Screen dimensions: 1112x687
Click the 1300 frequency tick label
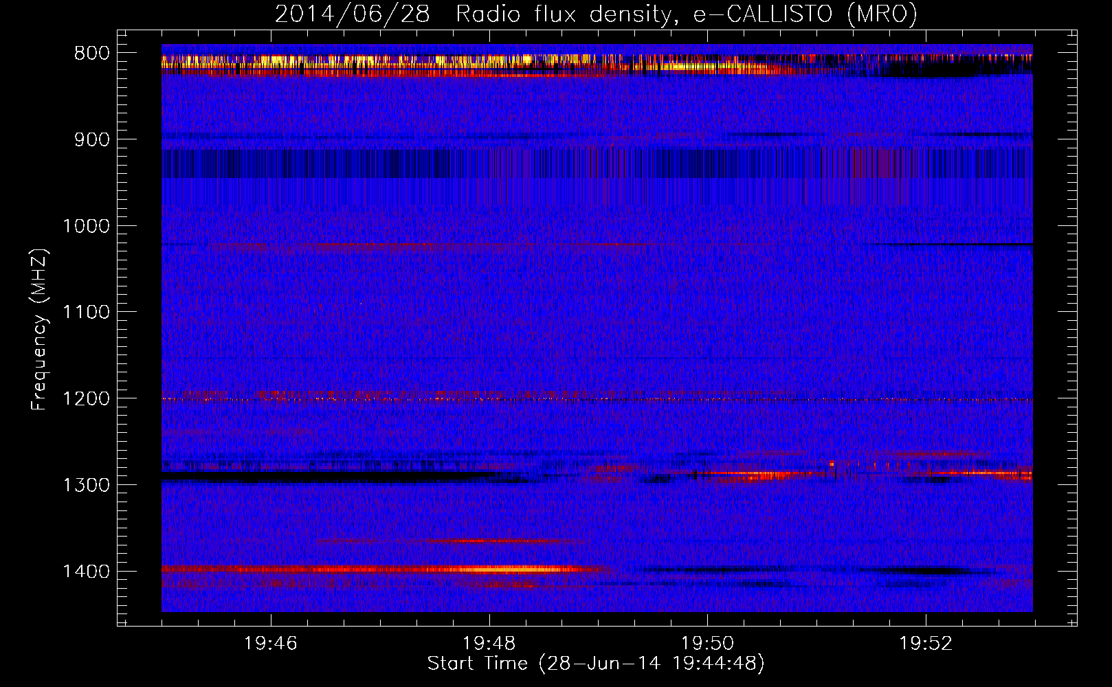click(87, 485)
